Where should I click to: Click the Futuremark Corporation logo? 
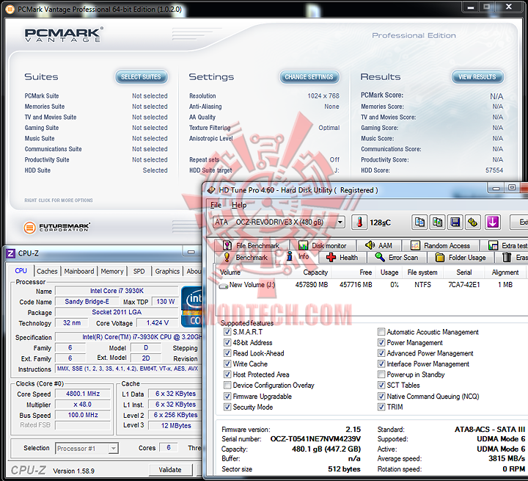[56, 228]
